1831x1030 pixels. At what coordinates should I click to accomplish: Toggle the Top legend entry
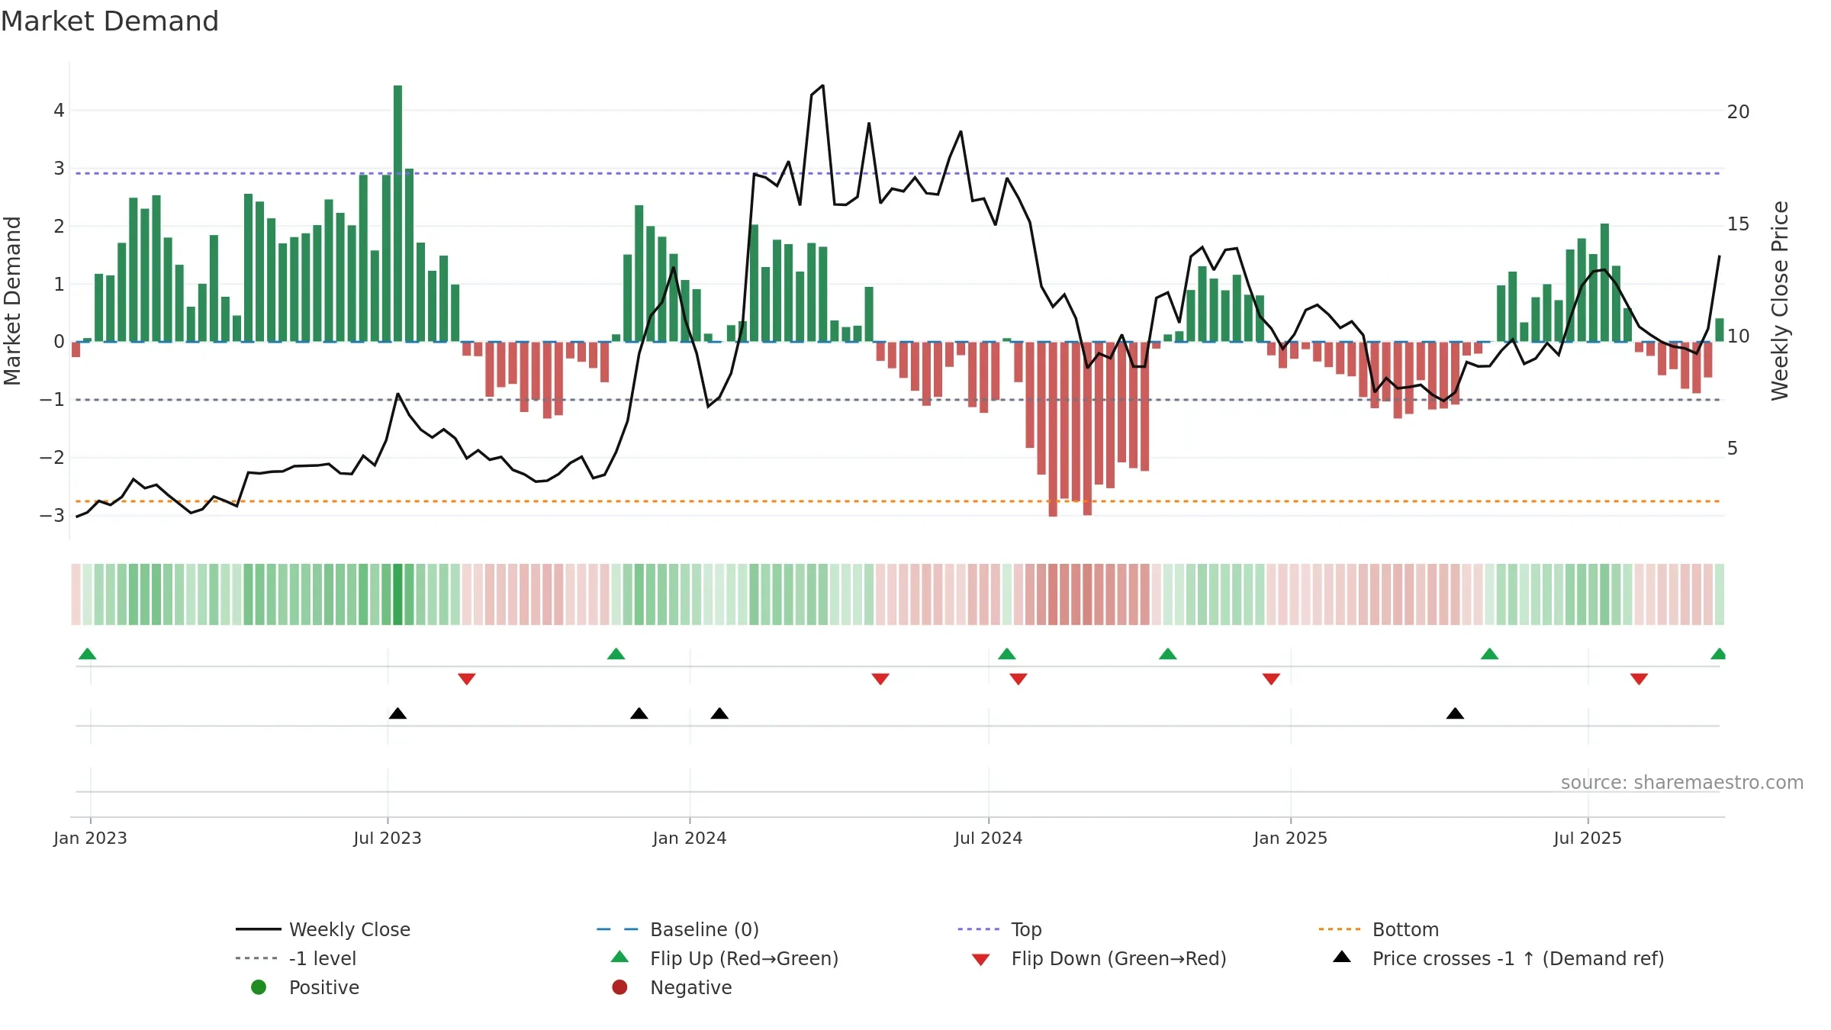click(x=999, y=929)
